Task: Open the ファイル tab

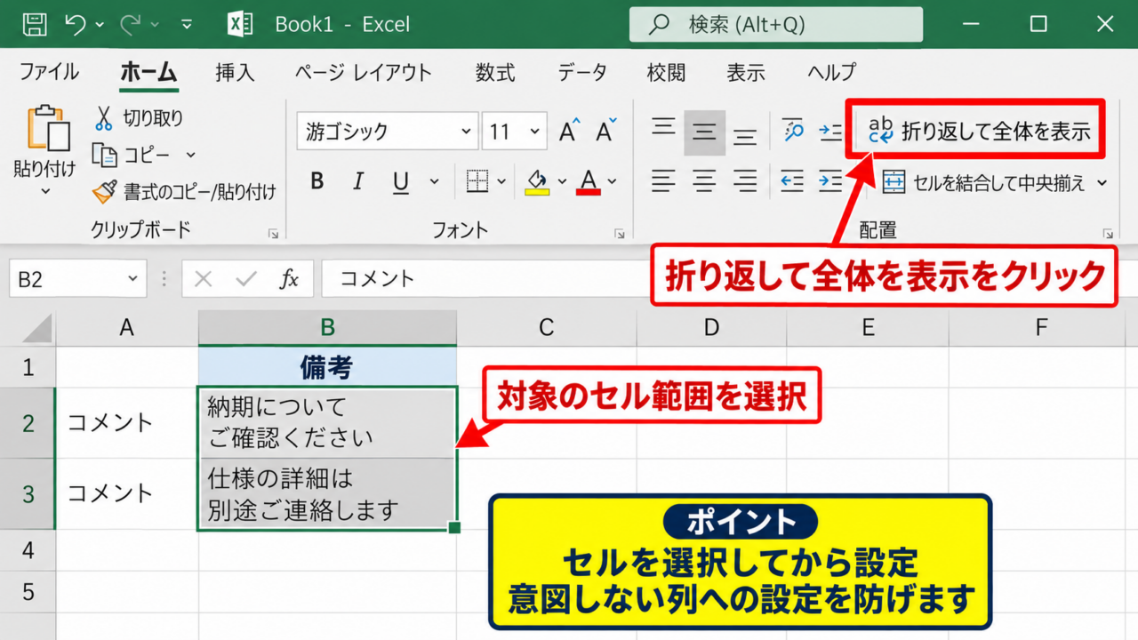Action: (49, 72)
